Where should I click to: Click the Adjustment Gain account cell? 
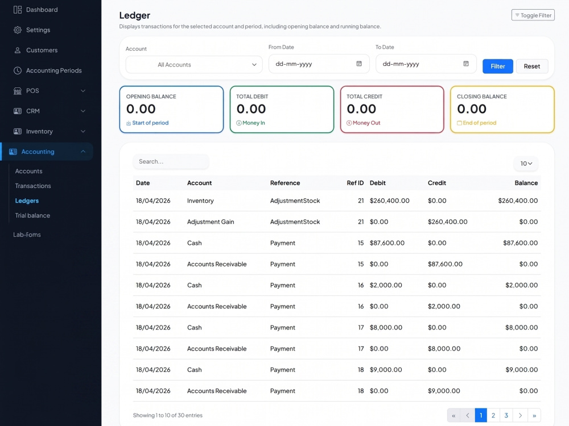point(211,222)
